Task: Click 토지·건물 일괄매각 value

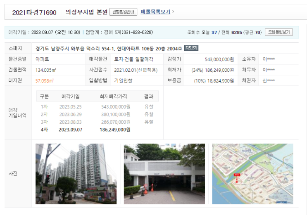Action: (x=133, y=59)
